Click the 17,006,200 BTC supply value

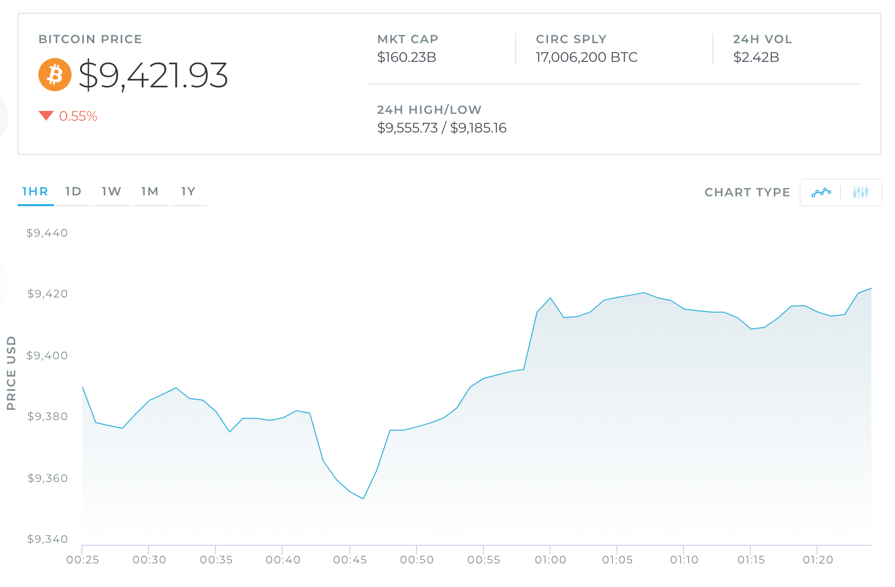[x=587, y=57]
